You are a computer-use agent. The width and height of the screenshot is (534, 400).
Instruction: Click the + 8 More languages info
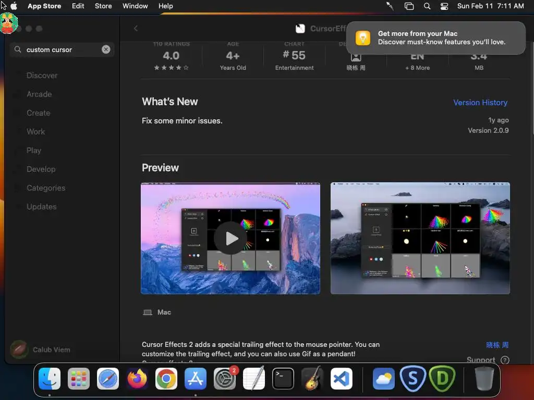418,68
